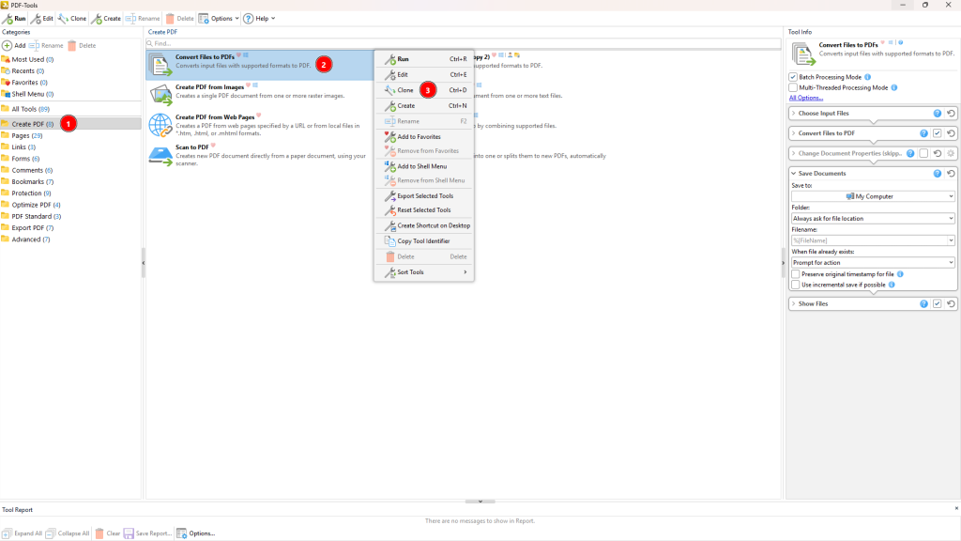Image resolution: width=961 pixels, height=541 pixels.
Task: Enable the Change Document Properties step checkbox
Action: point(923,153)
